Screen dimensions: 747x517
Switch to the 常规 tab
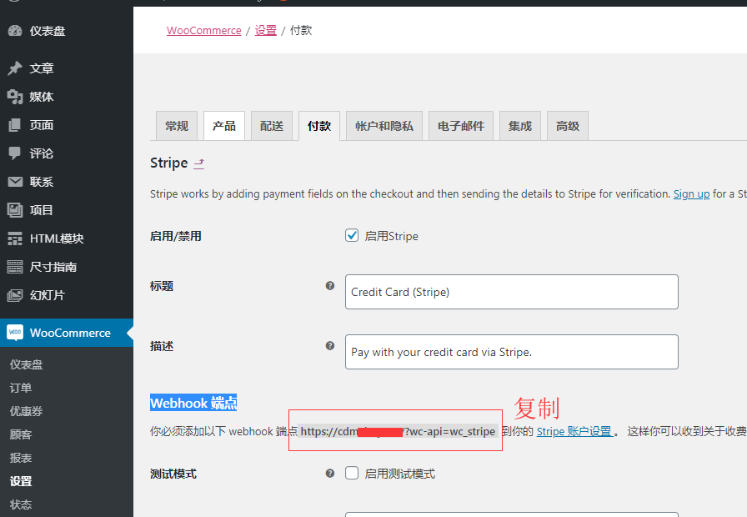tap(177, 126)
